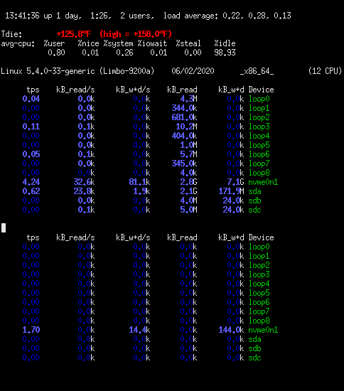Click the Device header in second table
This screenshot has height=391, width=344.
pos(262,237)
